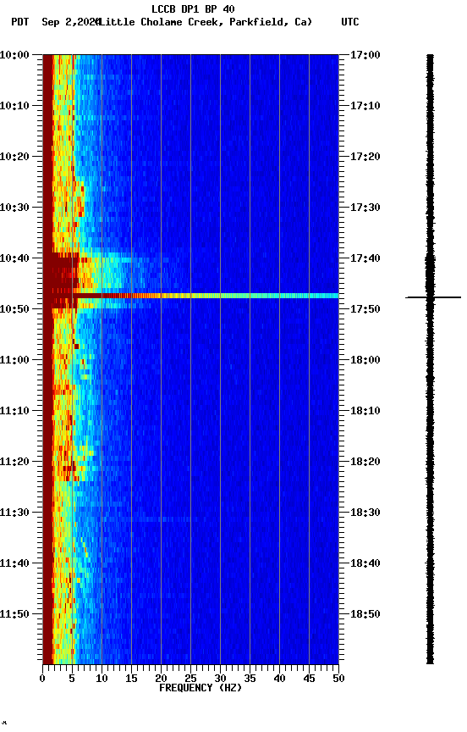Click the '10:50' PDT time label

point(14,309)
